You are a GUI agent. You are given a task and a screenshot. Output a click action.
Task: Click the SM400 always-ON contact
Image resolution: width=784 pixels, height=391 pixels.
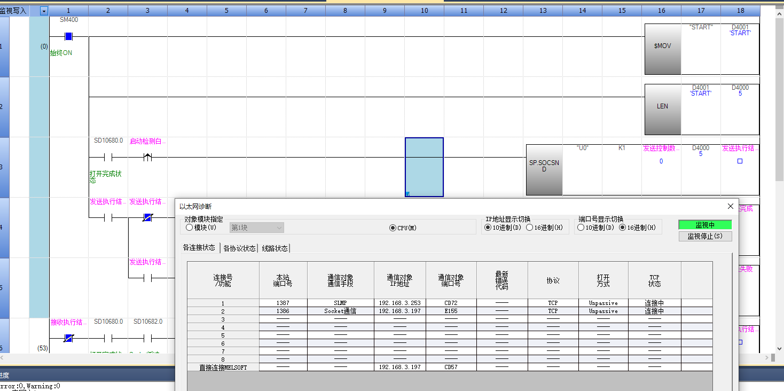[68, 36]
